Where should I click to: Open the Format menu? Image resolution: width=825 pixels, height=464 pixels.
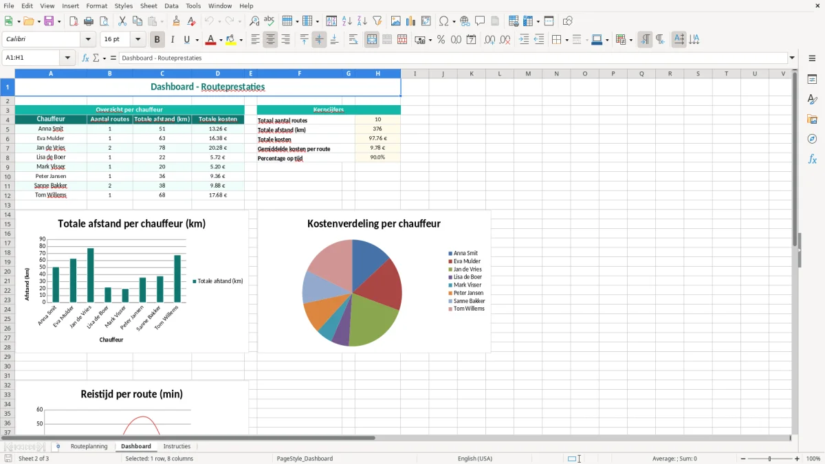[96, 5]
